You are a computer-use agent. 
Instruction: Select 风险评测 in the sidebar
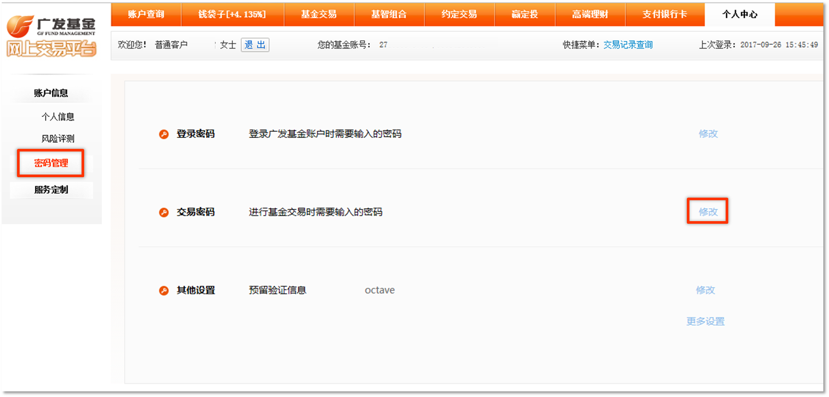[58, 138]
